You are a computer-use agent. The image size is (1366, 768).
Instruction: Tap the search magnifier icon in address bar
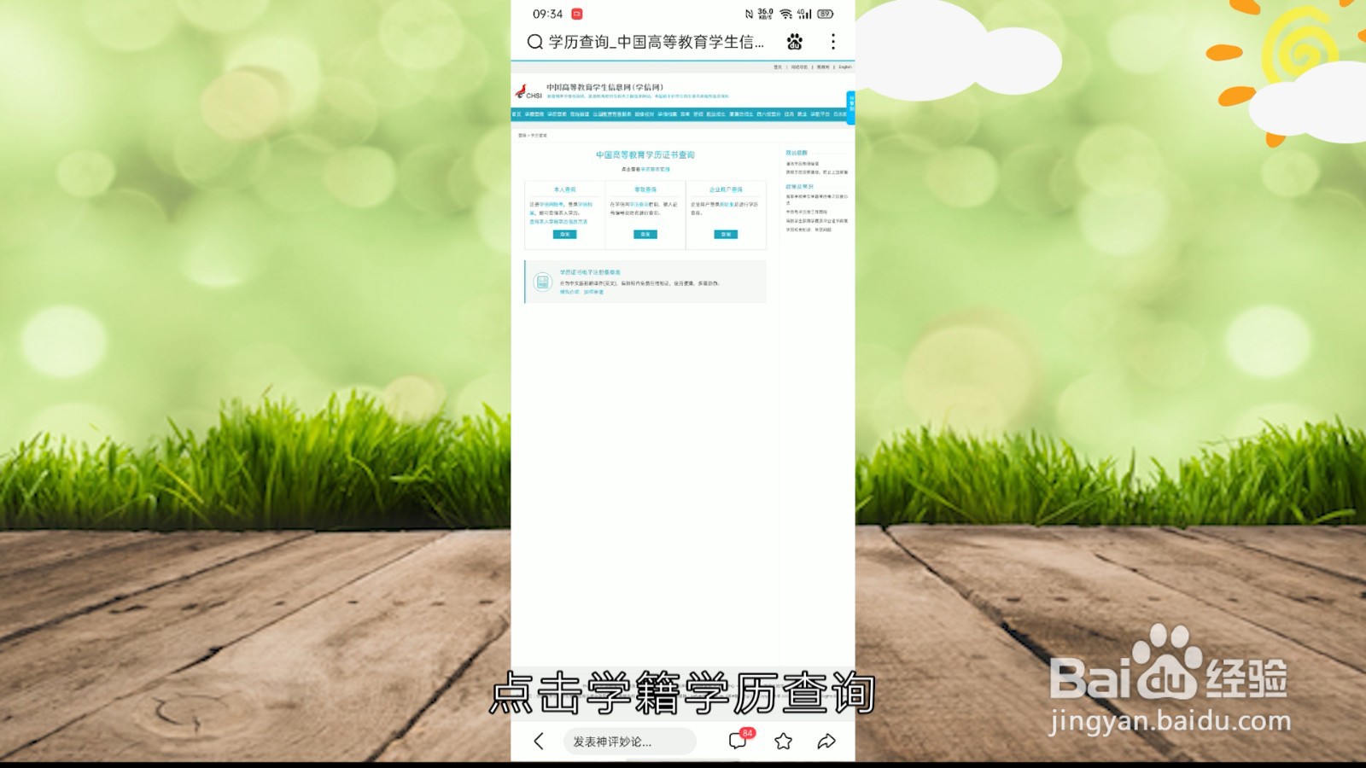pyautogui.click(x=534, y=42)
